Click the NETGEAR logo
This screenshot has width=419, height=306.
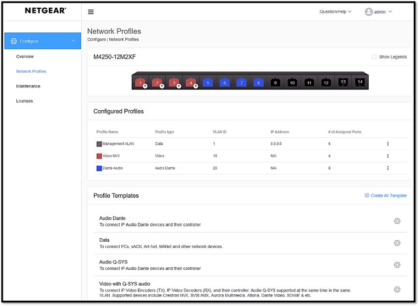pos(45,11)
